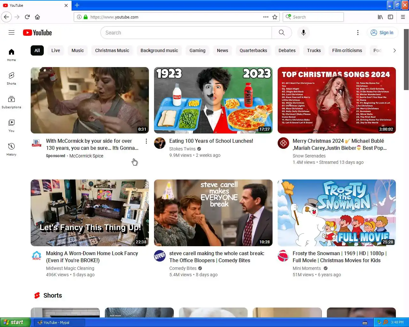Open Comedy Bites channel avatar
The height and width of the screenshot is (327, 409).
pyautogui.click(x=160, y=256)
